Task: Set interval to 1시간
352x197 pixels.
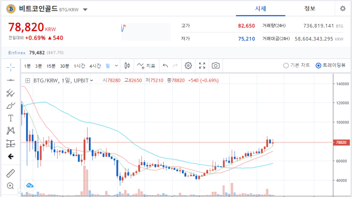Action: coord(80,66)
